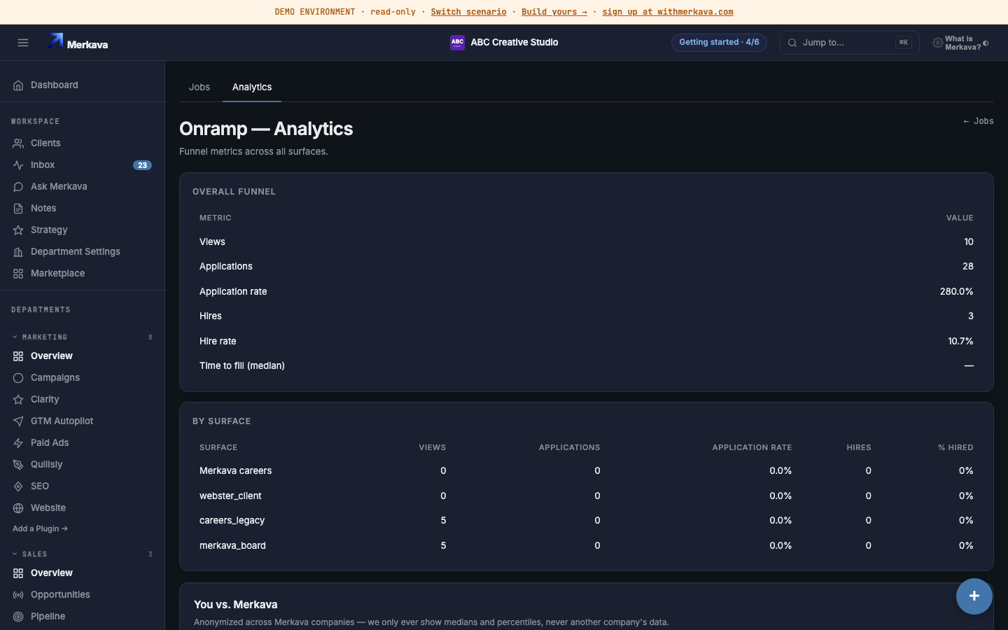The height and width of the screenshot is (630, 1008).
Task: Click the Pipeline target icon
Action: click(18, 617)
